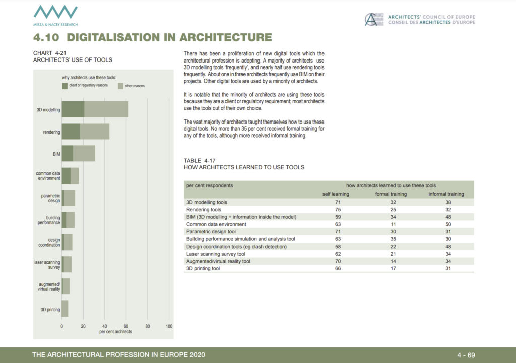516x363 pixels.
Task: Click the page number '4 - 69'
Action: coord(466,355)
